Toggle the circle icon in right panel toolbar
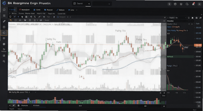This screenshot has width=203, height=111. [x=189, y=18]
